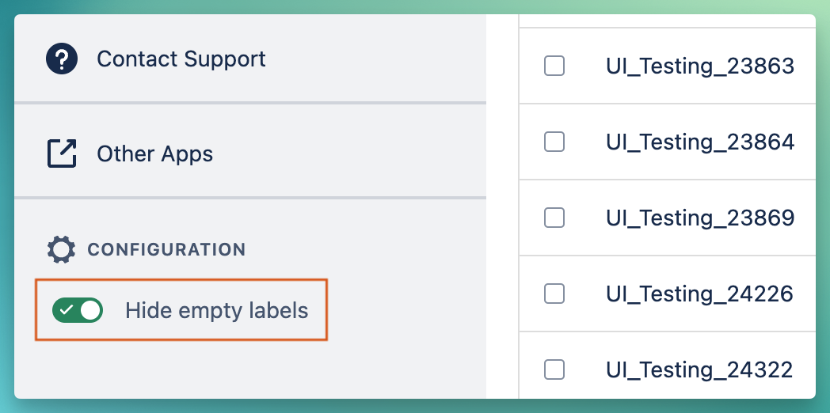830x413 pixels.
Task: Mark the UI_Testing_24226 checkbox
Action: pos(554,294)
